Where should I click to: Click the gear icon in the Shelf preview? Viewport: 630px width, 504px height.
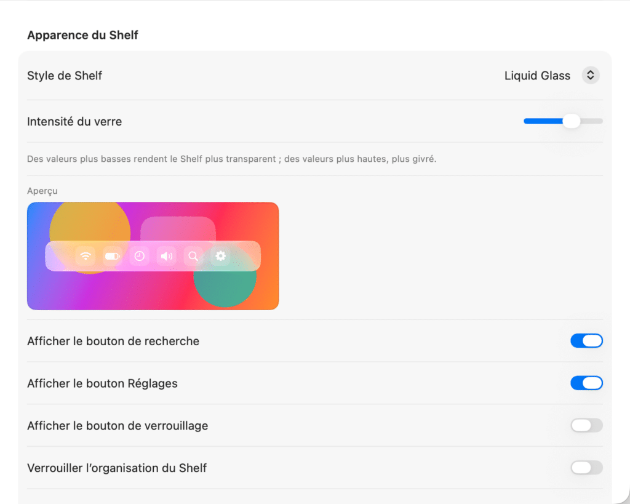coord(221,256)
